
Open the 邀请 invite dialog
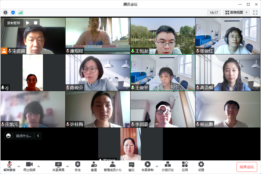click(x=94, y=166)
